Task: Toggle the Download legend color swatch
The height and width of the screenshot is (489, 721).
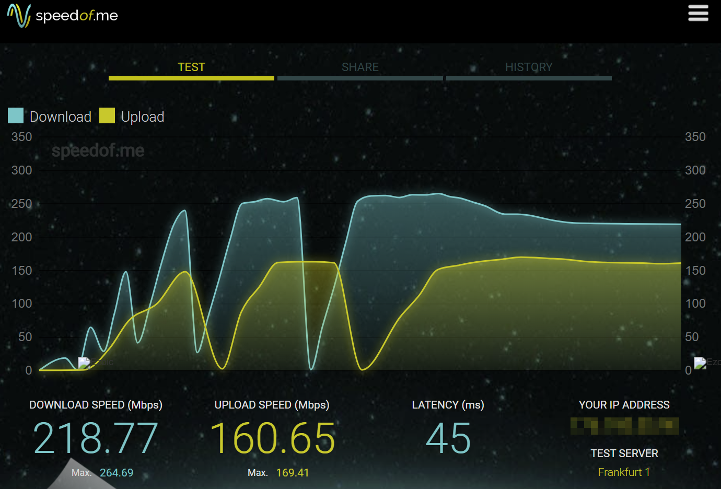Action: [16, 115]
